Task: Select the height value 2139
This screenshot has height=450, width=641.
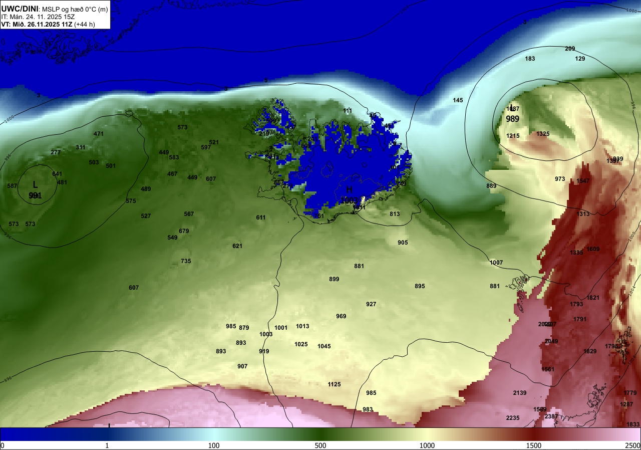Action: point(520,393)
